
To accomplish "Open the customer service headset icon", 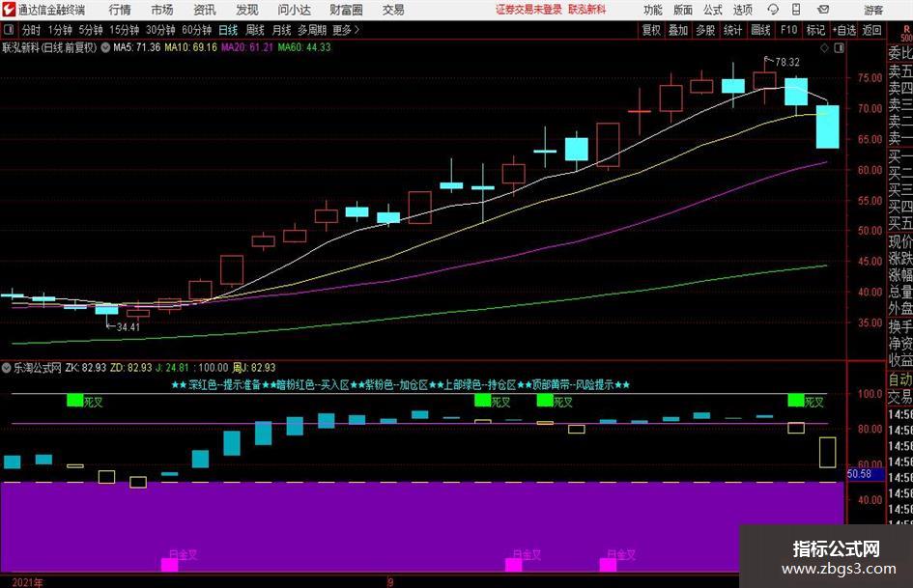I will pyautogui.click(x=773, y=10).
